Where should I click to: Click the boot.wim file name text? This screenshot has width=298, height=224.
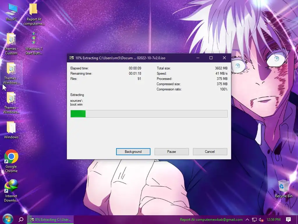77,104
